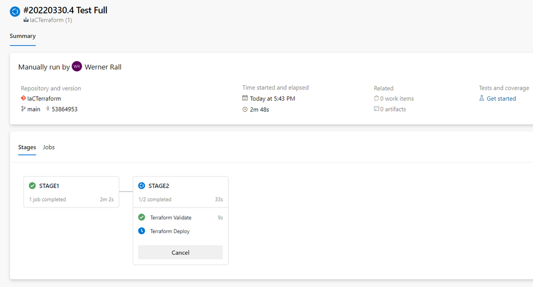Switch to the Jobs tab
Viewport: 533px width, 287px height.
pyautogui.click(x=49, y=147)
